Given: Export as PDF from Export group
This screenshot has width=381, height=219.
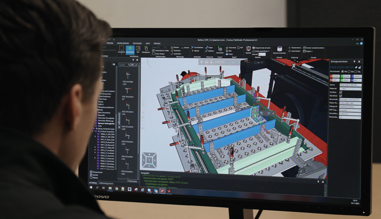Looking at the screenshot, I should 240,48.
